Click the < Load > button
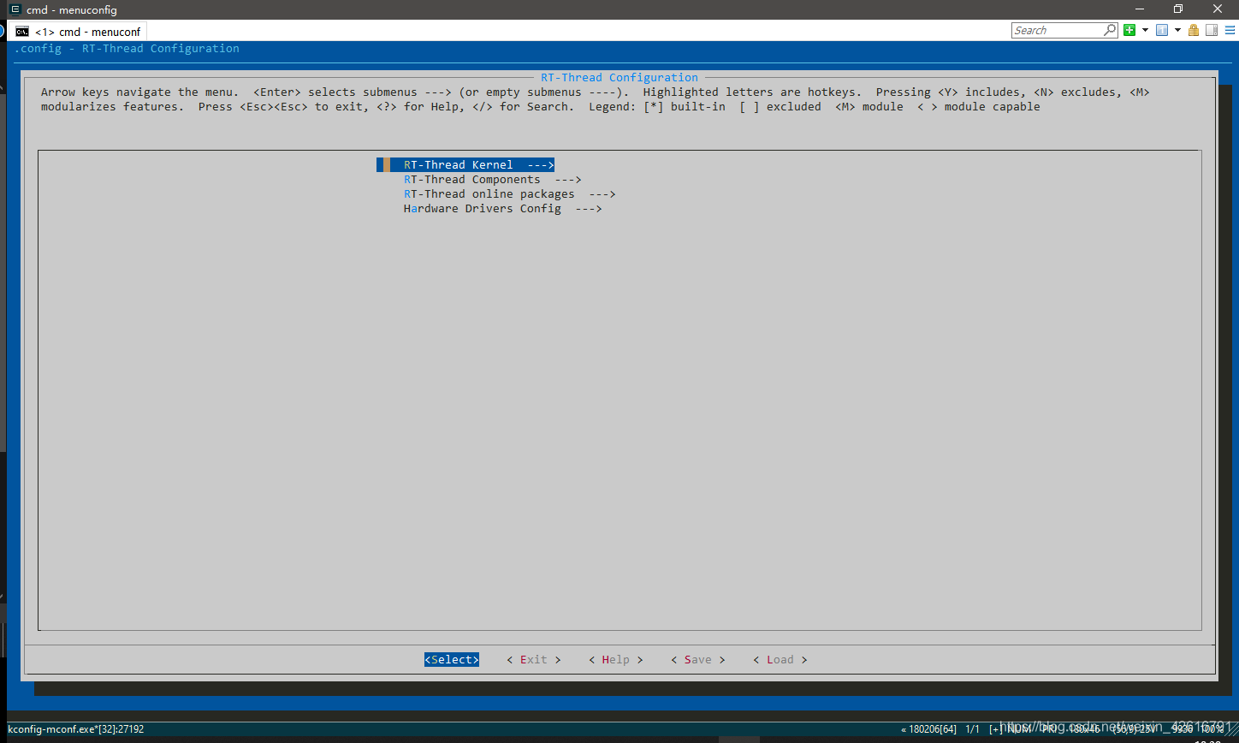 point(780,659)
